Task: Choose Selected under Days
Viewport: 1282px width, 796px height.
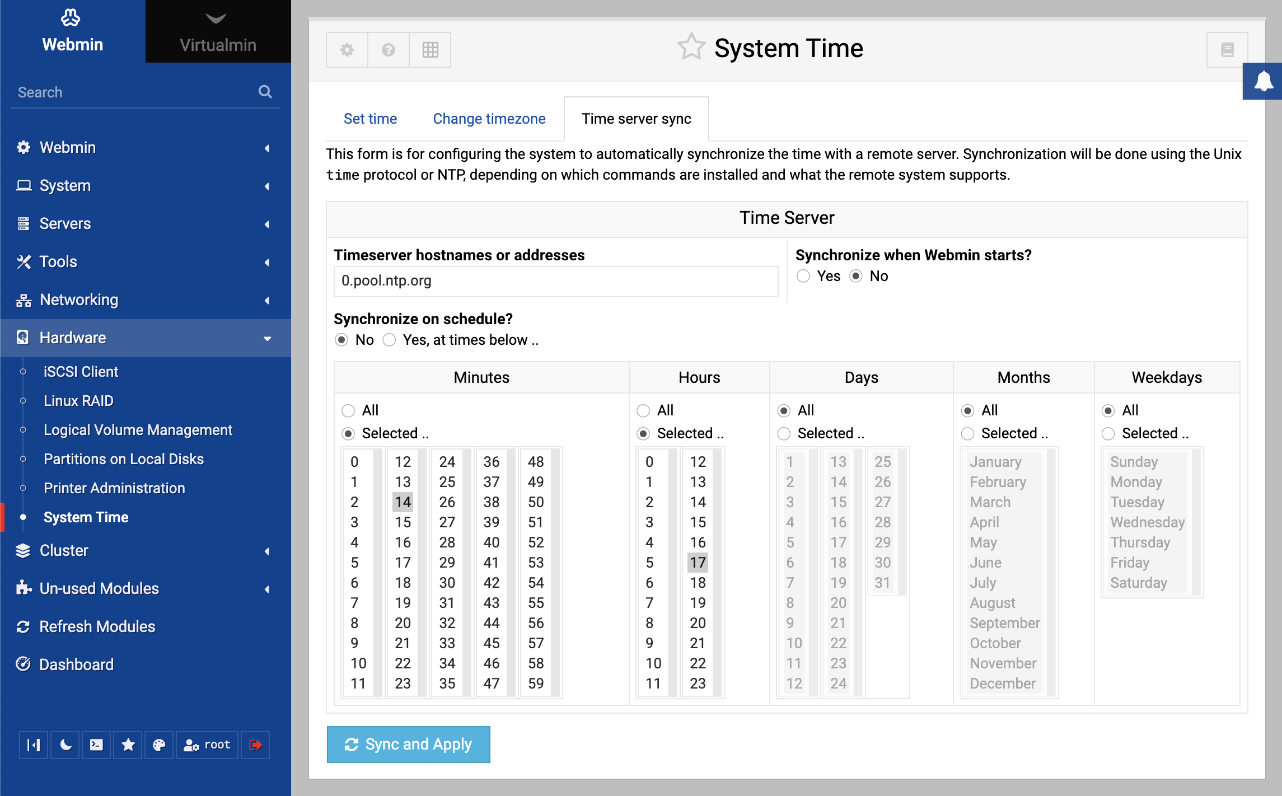Action: click(784, 434)
